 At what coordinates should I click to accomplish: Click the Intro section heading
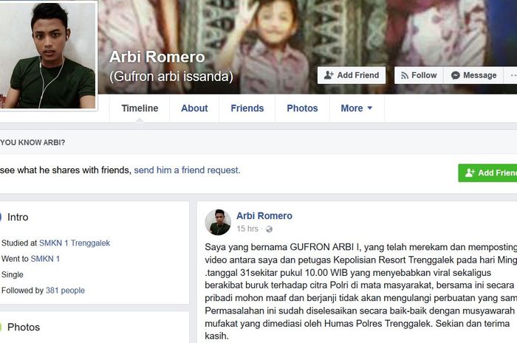[18, 218]
